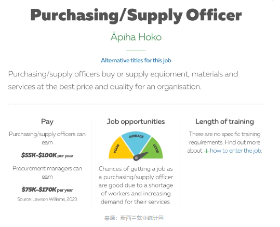This screenshot has width=280, height=227.
Task: Click the gauge needle pivot
Action: 136,158
